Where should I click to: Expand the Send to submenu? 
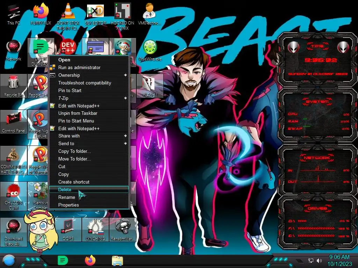(x=89, y=143)
